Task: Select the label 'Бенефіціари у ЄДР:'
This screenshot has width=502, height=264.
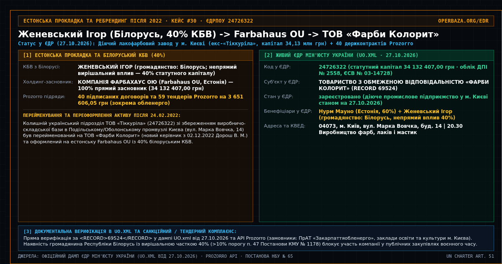Action: [288, 111]
